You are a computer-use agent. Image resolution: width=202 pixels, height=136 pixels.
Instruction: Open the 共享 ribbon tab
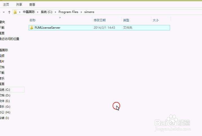tap(19, 4)
